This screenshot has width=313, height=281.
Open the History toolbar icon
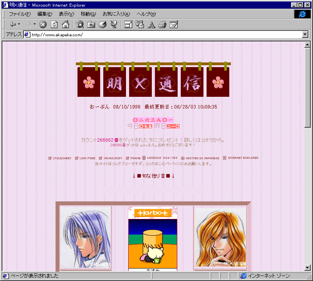(x=103, y=25)
